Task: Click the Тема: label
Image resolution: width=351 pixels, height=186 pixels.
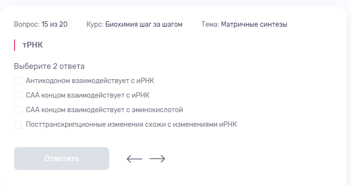Action: click(210, 24)
